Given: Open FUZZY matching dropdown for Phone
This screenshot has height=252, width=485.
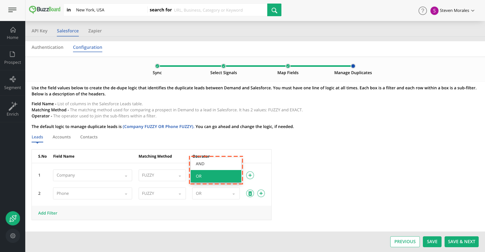Looking at the screenshot, I should pos(162,194).
